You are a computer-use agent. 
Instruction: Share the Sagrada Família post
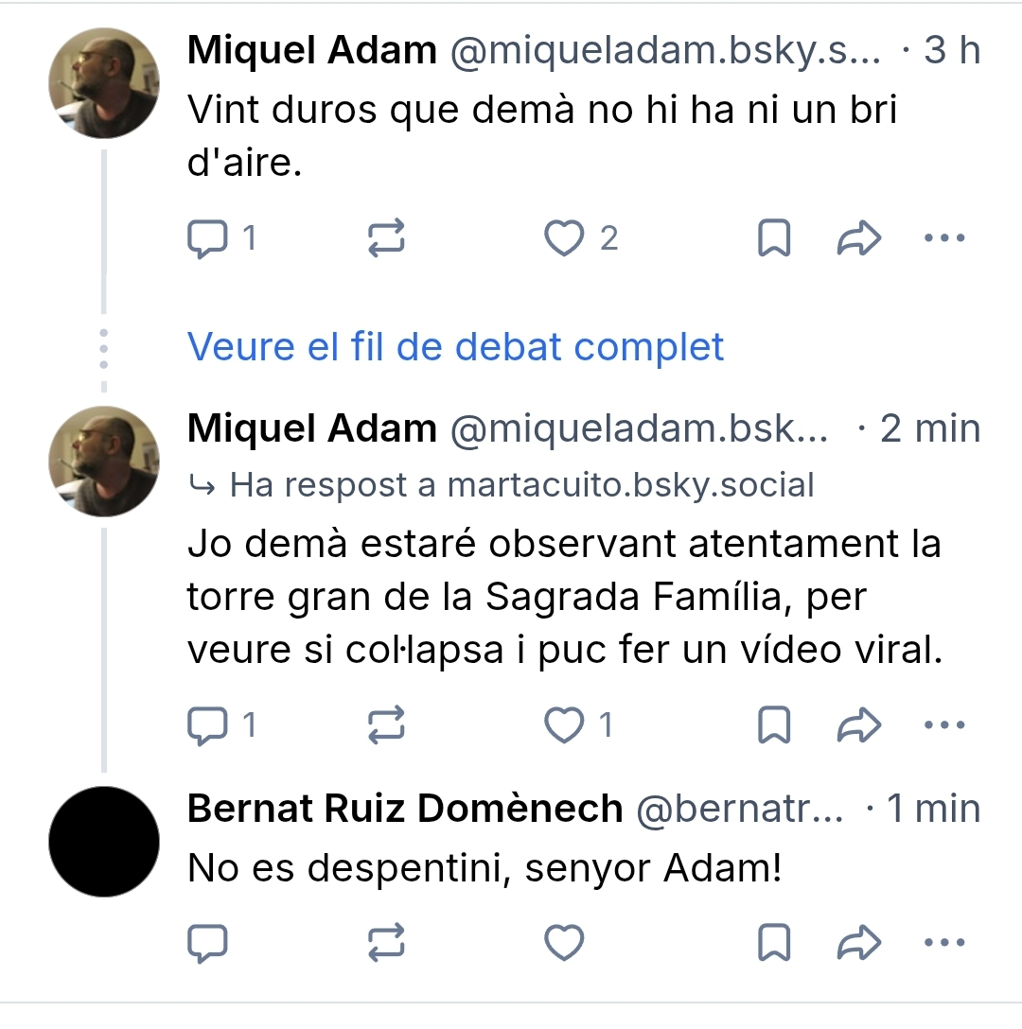859,725
